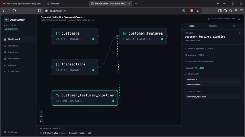Image resolution: width=245 pixels, height=137 pixels.
Task: Click the error icon in agent console
Action: tap(41, 133)
